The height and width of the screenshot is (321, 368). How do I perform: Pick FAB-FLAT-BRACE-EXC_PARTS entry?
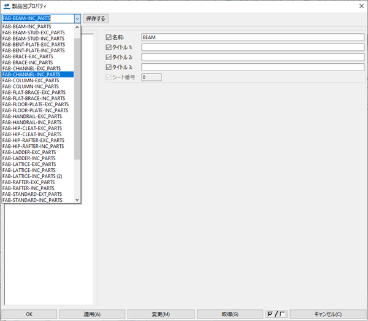(x=38, y=92)
